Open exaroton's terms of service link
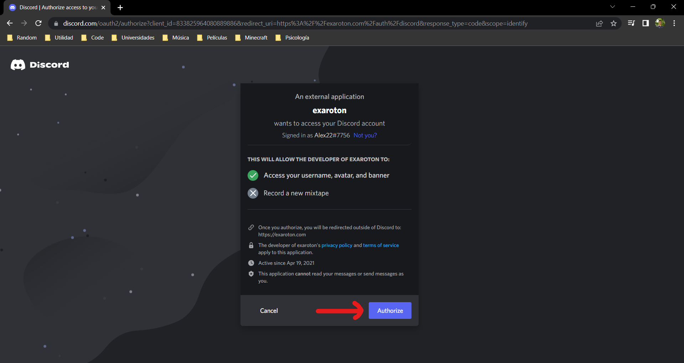Image resolution: width=684 pixels, height=363 pixels. tap(381, 245)
